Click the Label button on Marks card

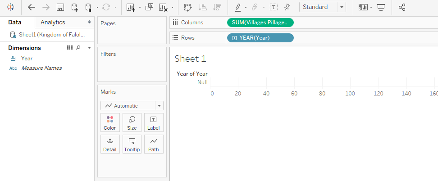click(x=154, y=122)
